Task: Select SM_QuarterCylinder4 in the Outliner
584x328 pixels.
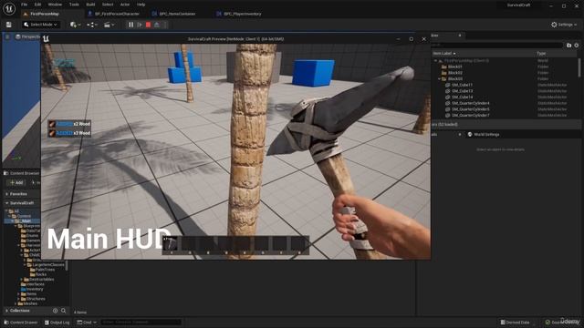Action: point(471,103)
